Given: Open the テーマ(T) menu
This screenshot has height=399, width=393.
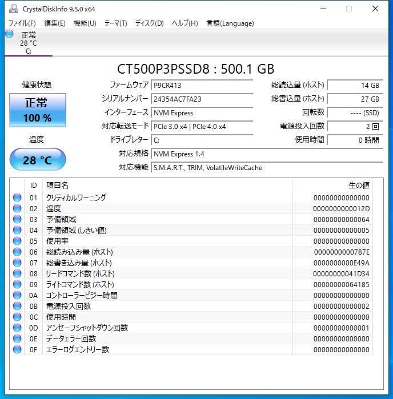Looking at the screenshot, I should pos(115,23).
